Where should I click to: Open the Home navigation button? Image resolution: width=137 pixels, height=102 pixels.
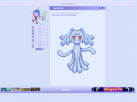click(x=40, y=27)
